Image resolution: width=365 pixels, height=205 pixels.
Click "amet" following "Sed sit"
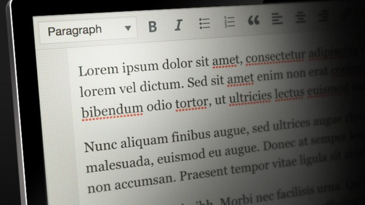pyautogui.click(x=240, y=79)
